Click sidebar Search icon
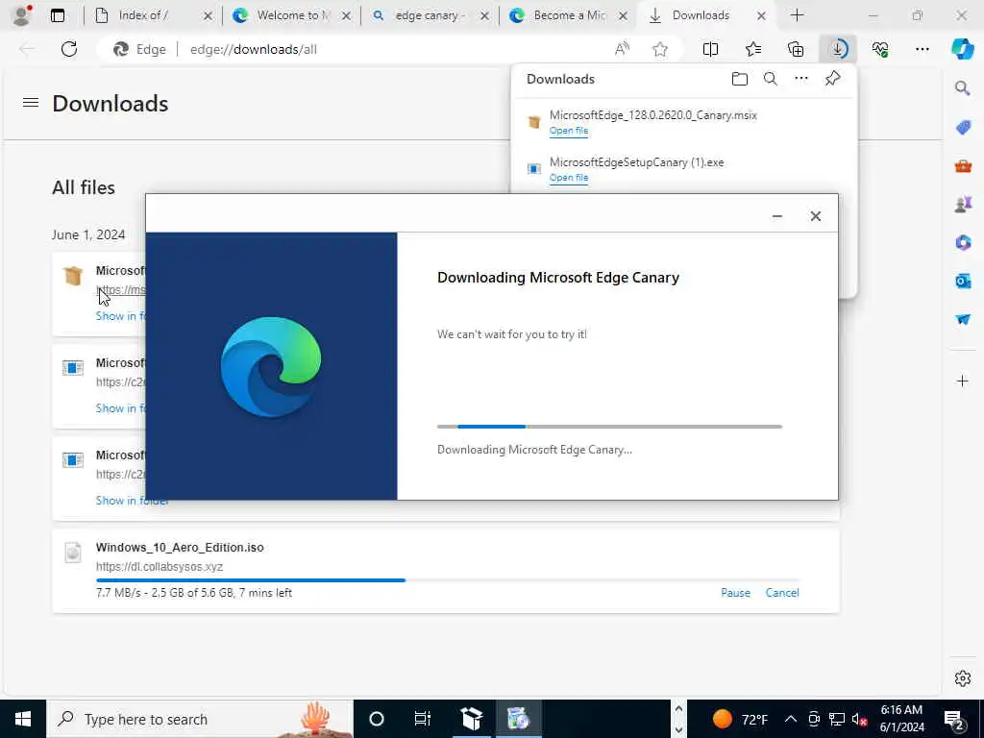The height and width of the screenshot is (738, 984). click(963, 87)
